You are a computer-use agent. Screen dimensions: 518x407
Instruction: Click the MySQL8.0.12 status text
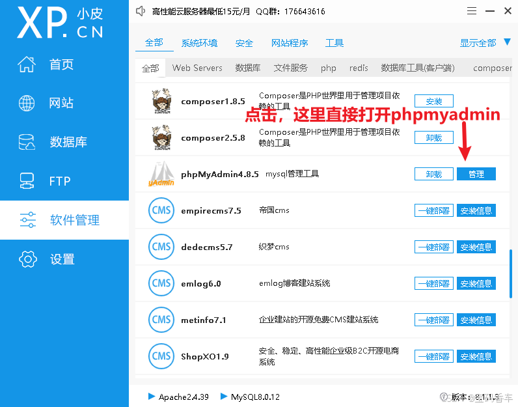pos(255,397)
